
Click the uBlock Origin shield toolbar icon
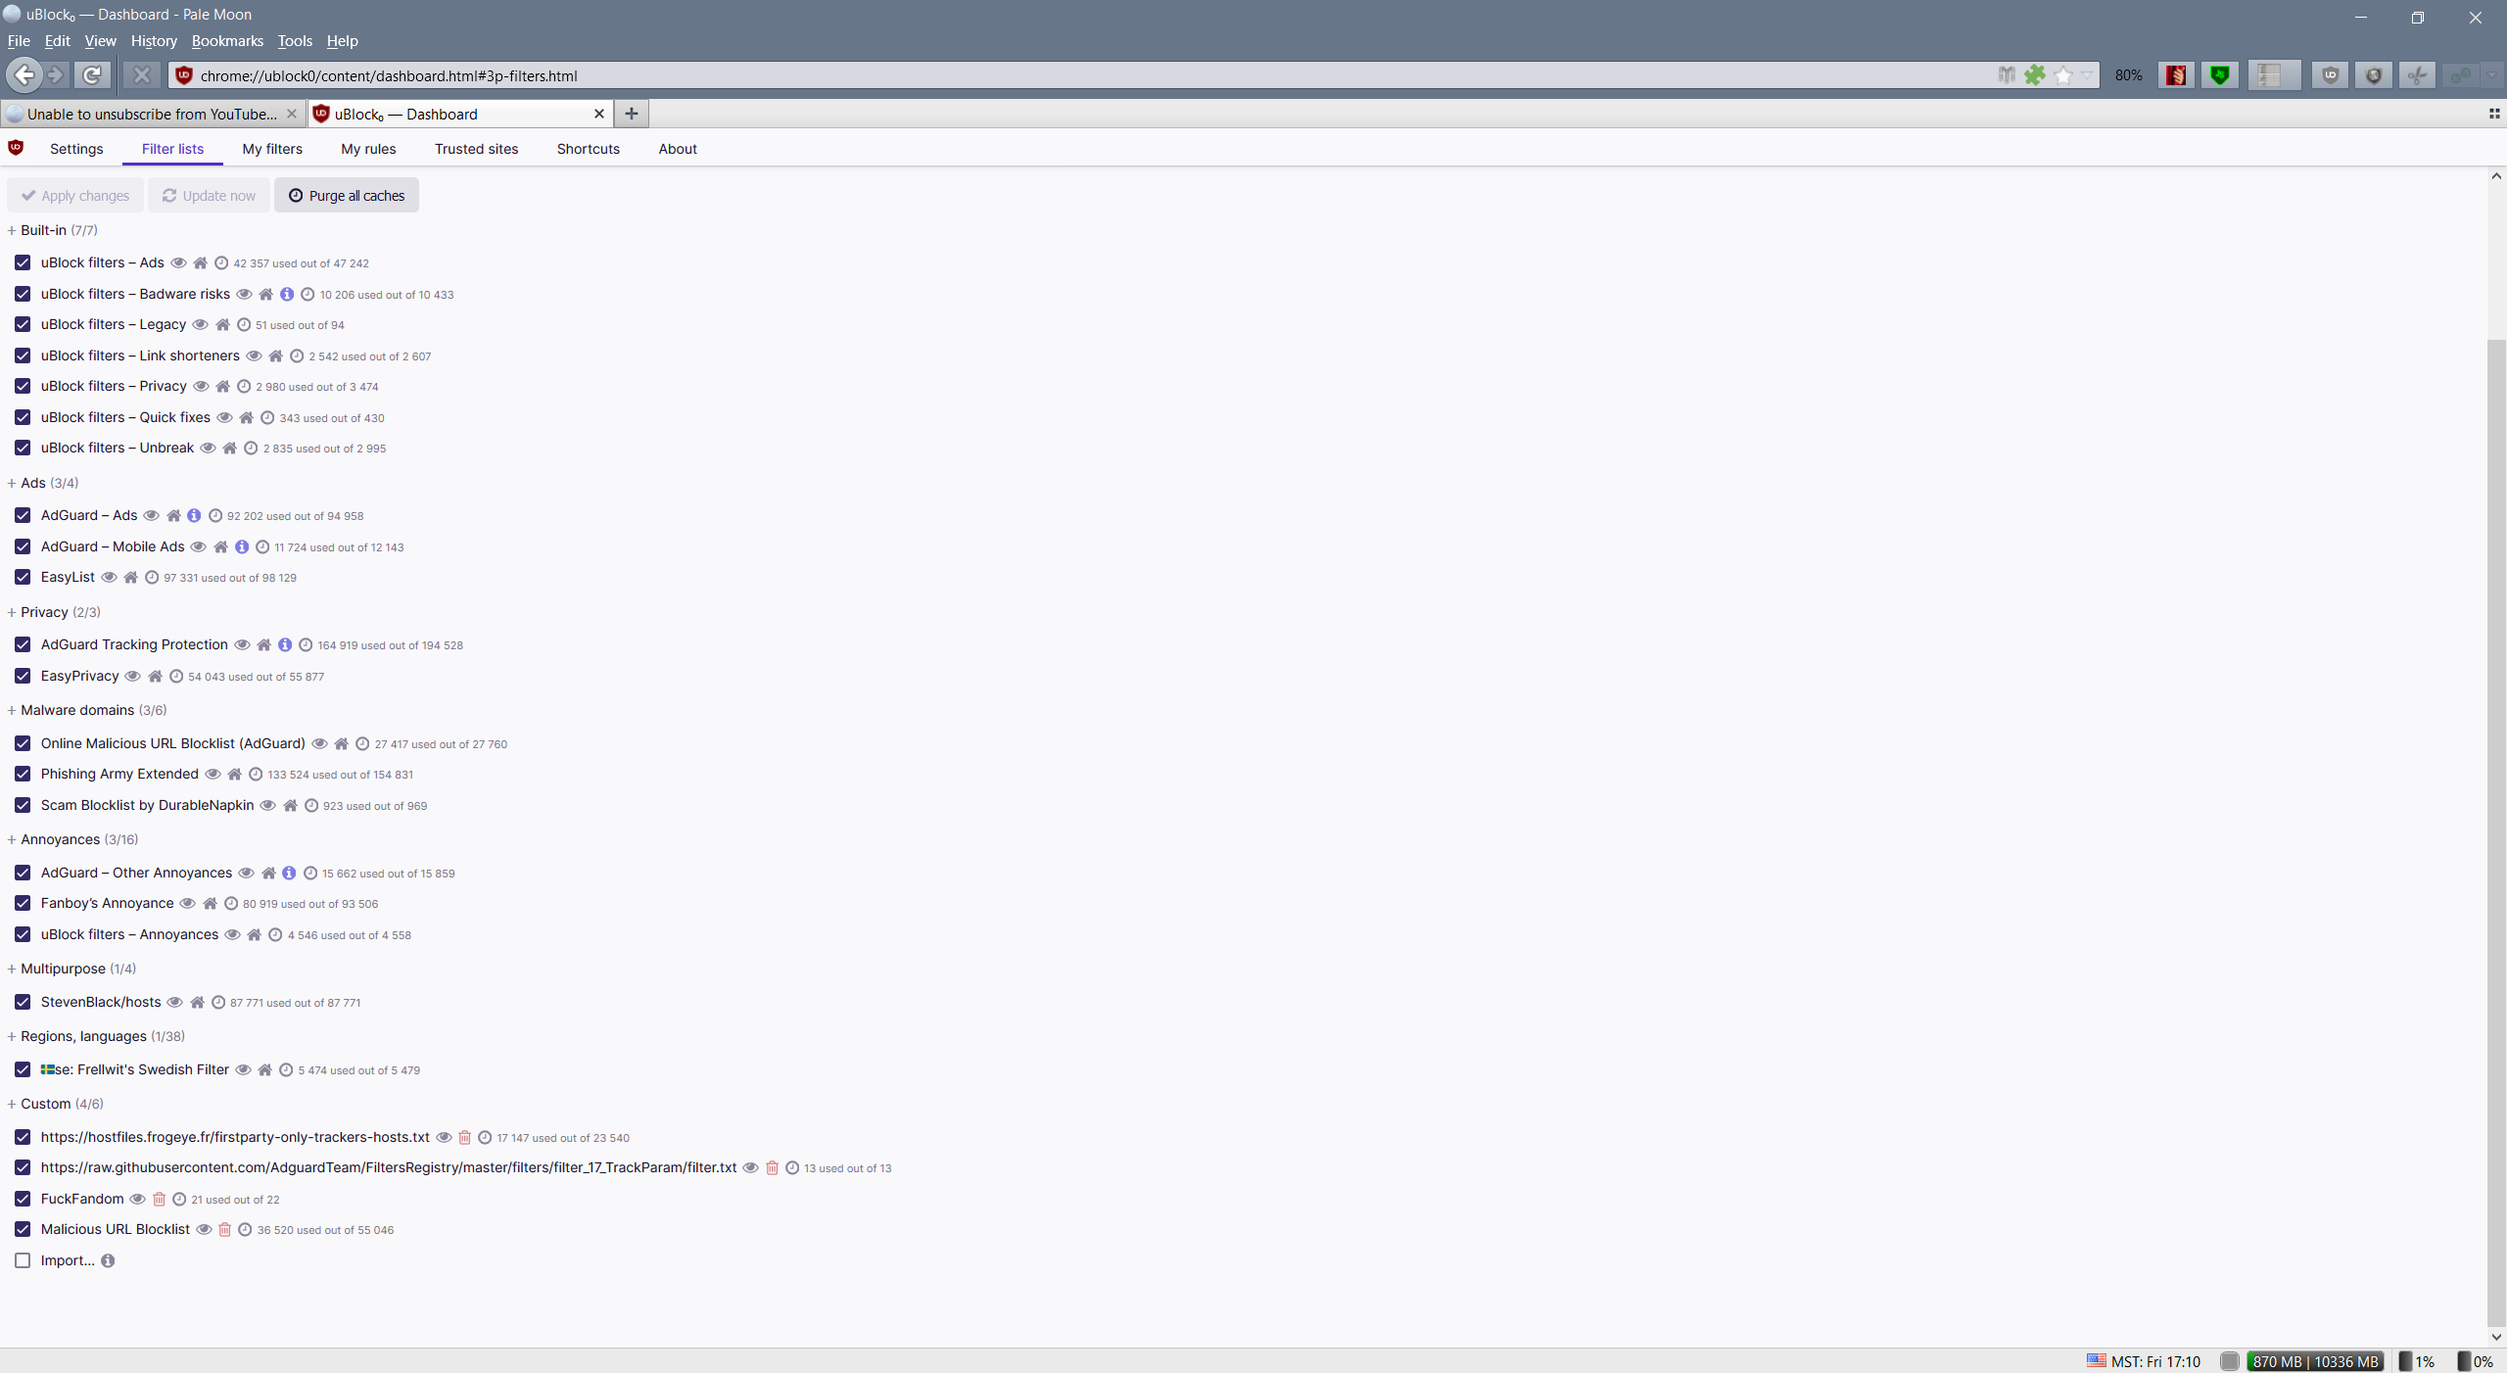click(2331, 75)
